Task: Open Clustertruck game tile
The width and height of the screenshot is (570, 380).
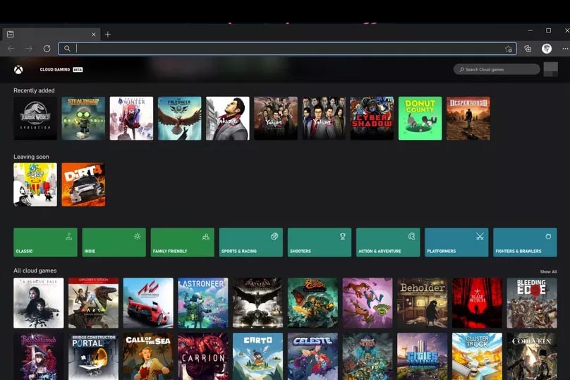Action: [477, 357]
